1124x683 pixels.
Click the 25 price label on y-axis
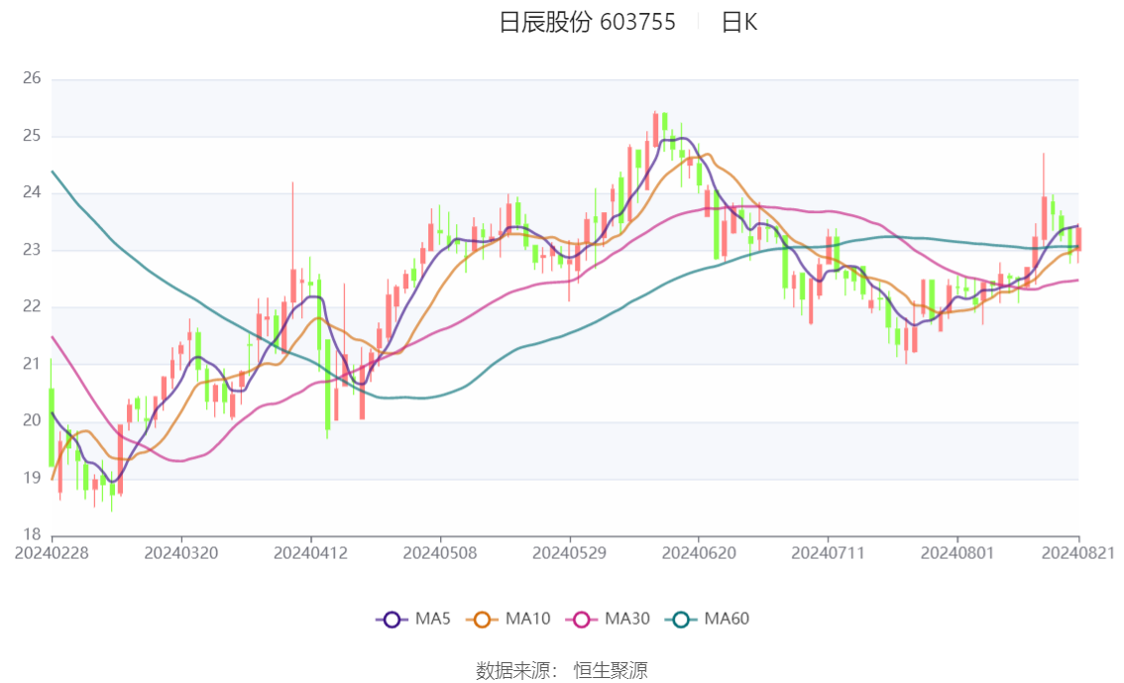click(32, 136)
